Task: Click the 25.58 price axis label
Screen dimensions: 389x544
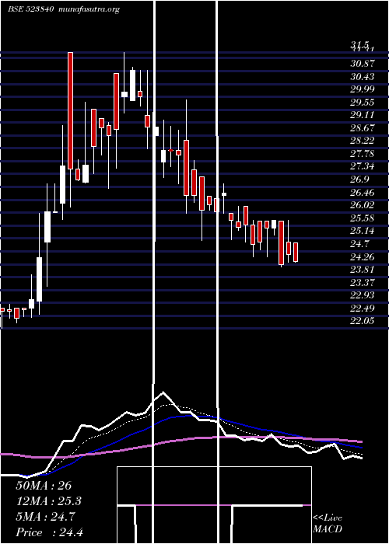Action: pos(363,218)
